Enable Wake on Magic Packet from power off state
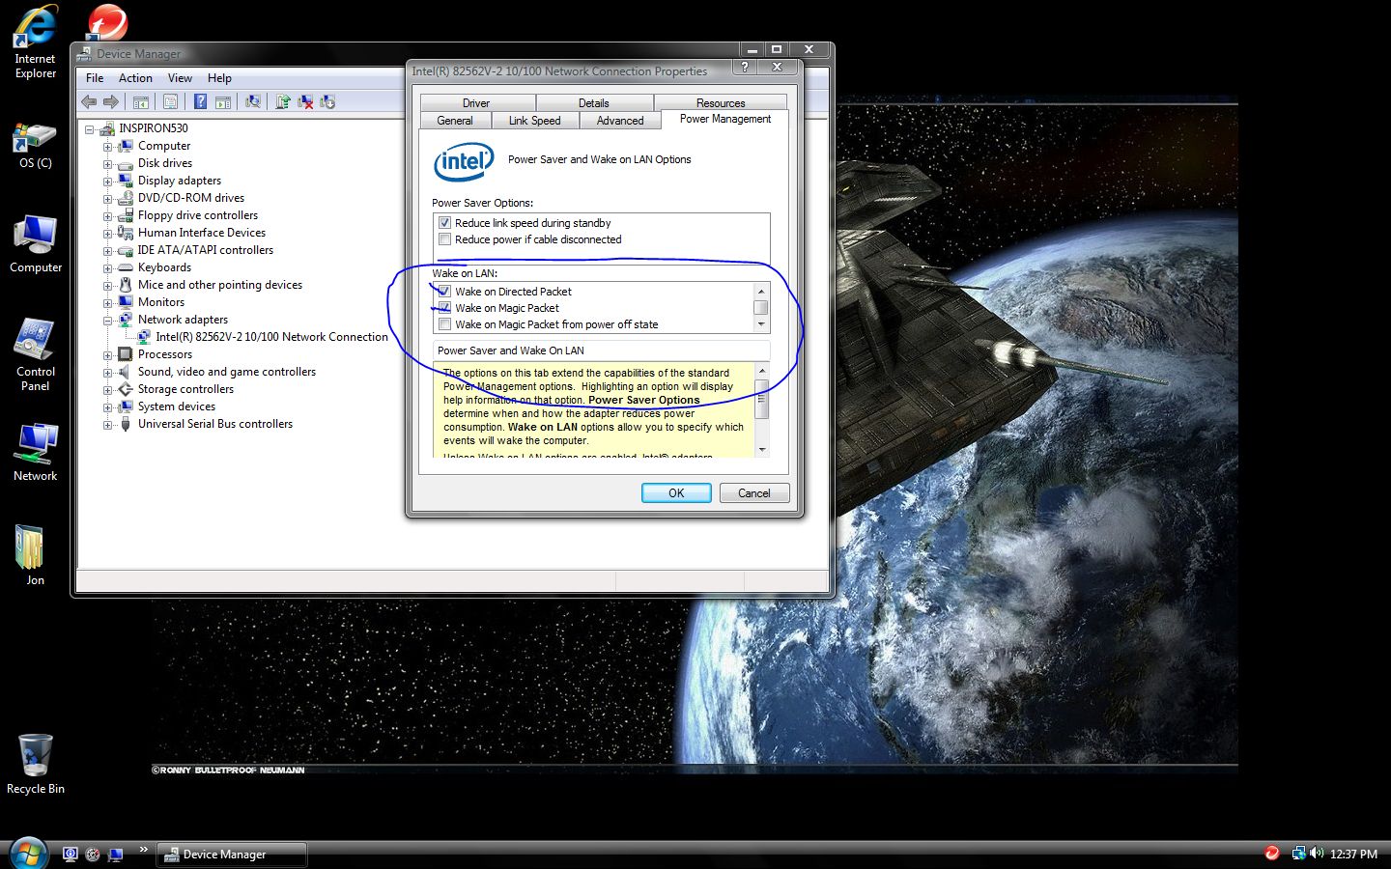1391x869 pixels. 444,324
